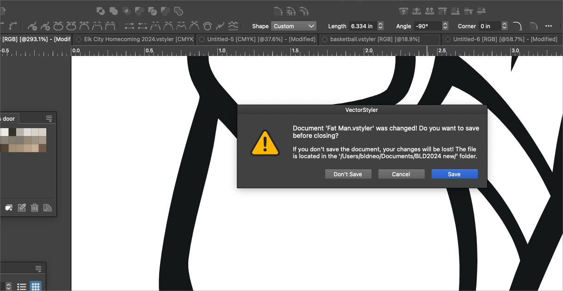Image resolution: width=563 pixels, height=291 pixels.
Task: Click the add node icon
Action: point(45,26)
